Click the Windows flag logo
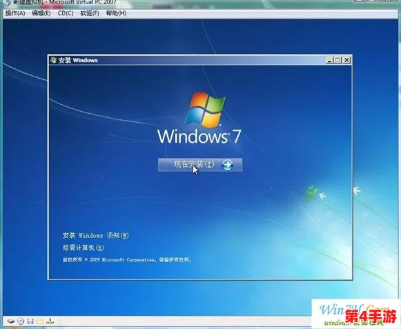The image size is (401, 329). 206,110
